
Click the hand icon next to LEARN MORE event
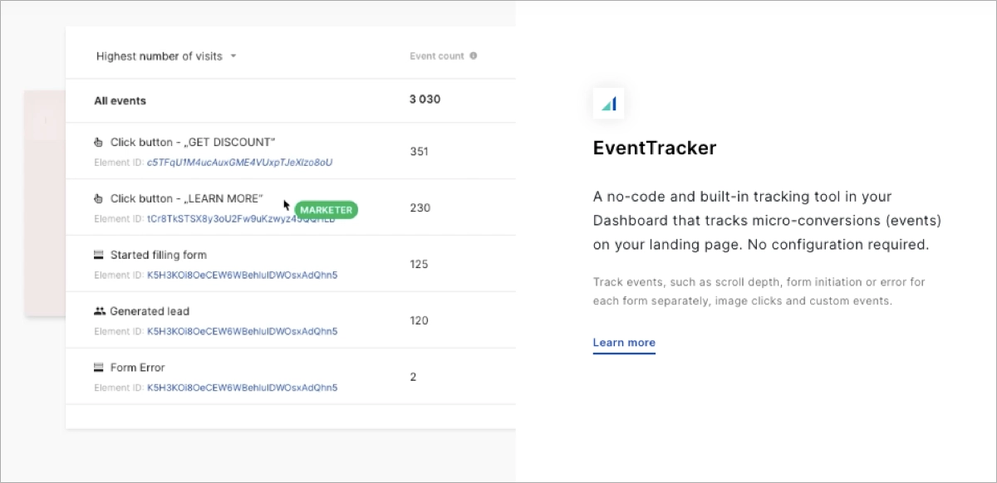pyautogui.click(x=99, y=198)
